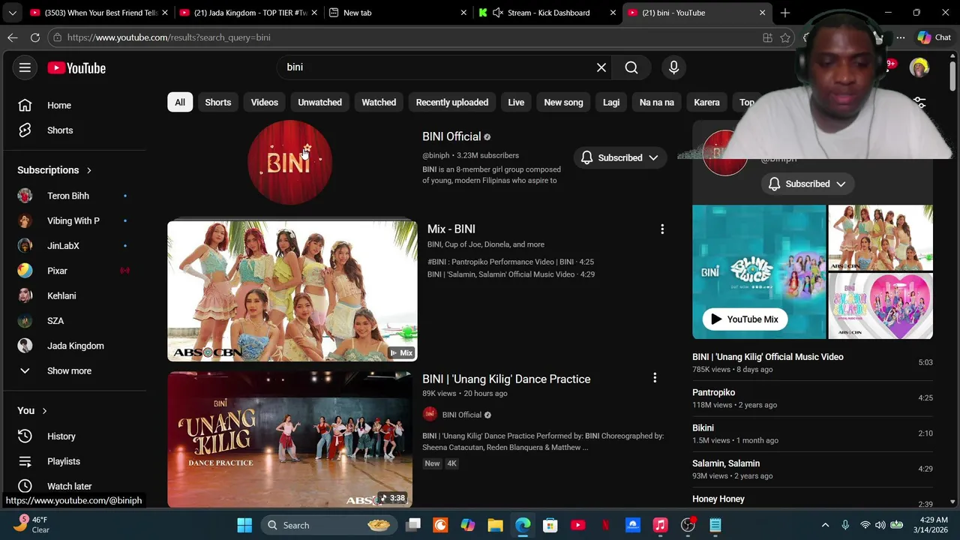Viewport: 960px width, 540px height.
Task: Select the Videos filter chip
Action: click(x=264, y=102)
